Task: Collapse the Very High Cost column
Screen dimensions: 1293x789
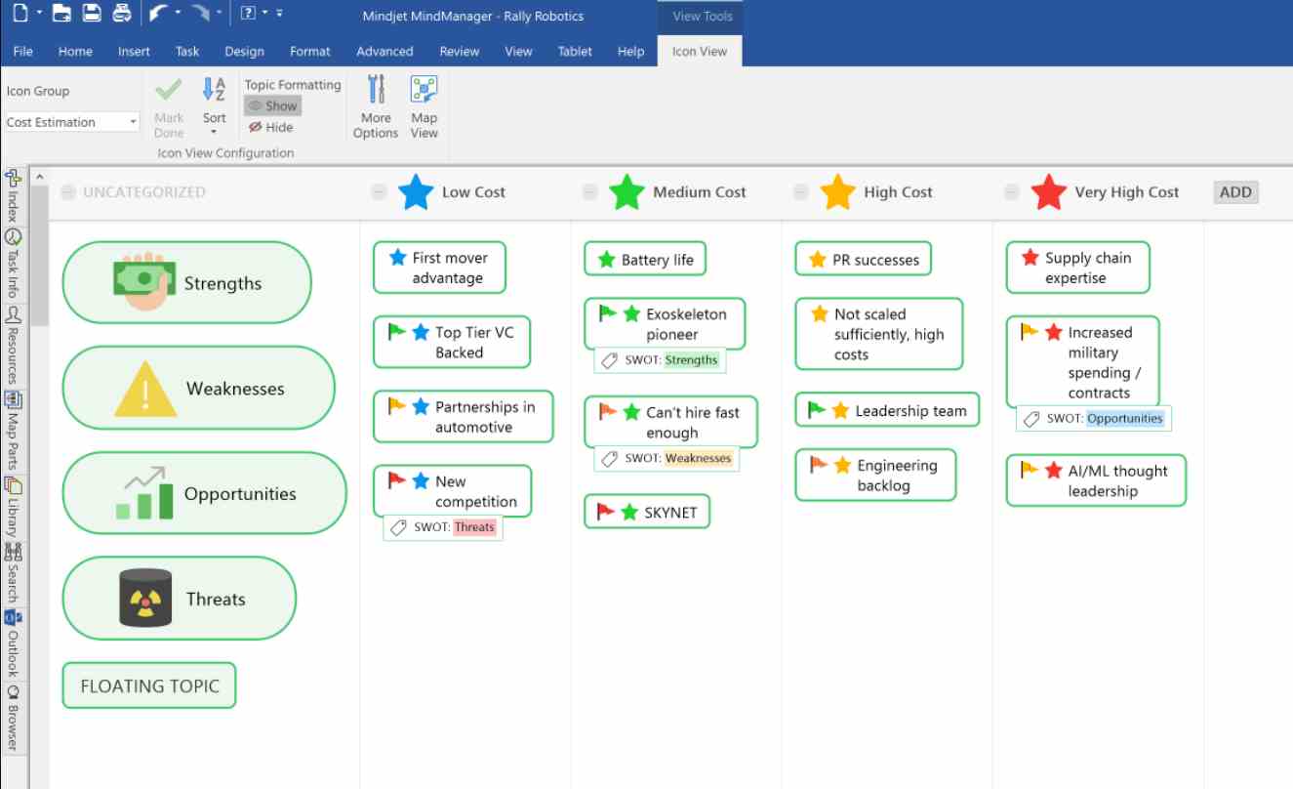Action: click(1011, 192)
